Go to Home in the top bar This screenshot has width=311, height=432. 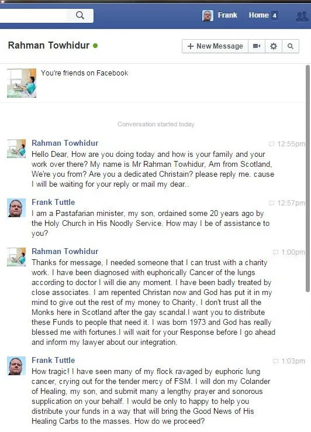[259, 15]
